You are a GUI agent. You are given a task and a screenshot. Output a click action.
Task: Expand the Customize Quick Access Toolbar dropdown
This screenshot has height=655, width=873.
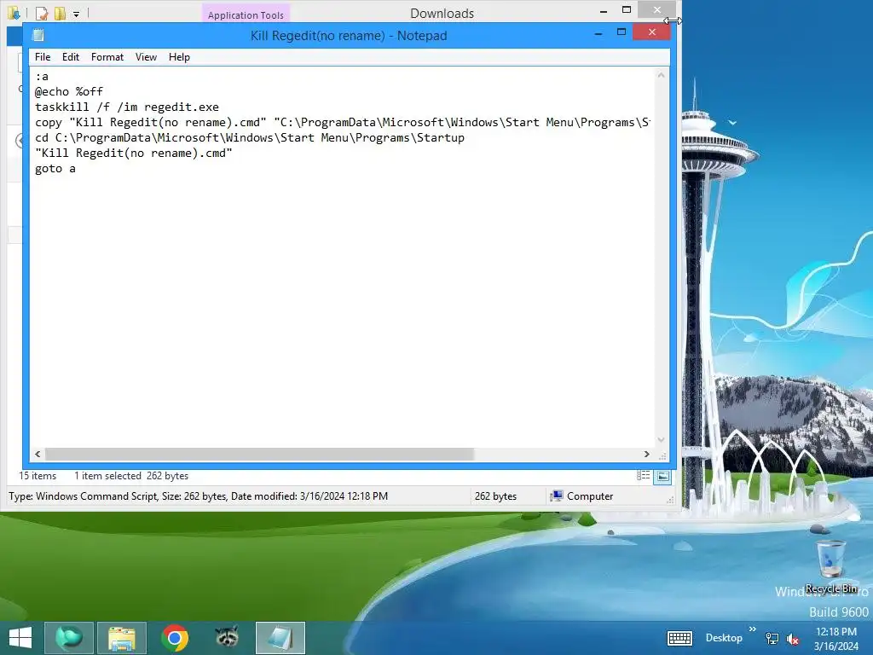click(x=76, y=14)
